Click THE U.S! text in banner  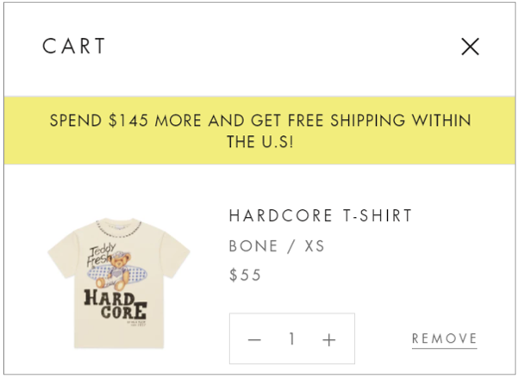[259, 142]
